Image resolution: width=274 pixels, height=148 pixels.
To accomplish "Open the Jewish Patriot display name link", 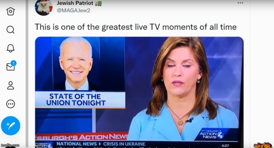I will click(75, 3).
